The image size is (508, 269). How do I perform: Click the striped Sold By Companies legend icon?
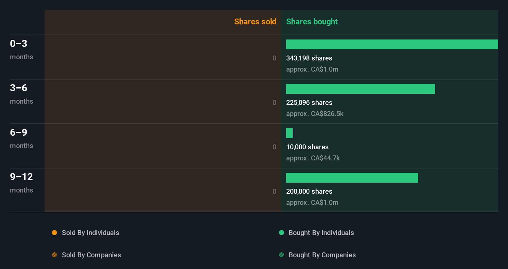click(x=54, y=255)
